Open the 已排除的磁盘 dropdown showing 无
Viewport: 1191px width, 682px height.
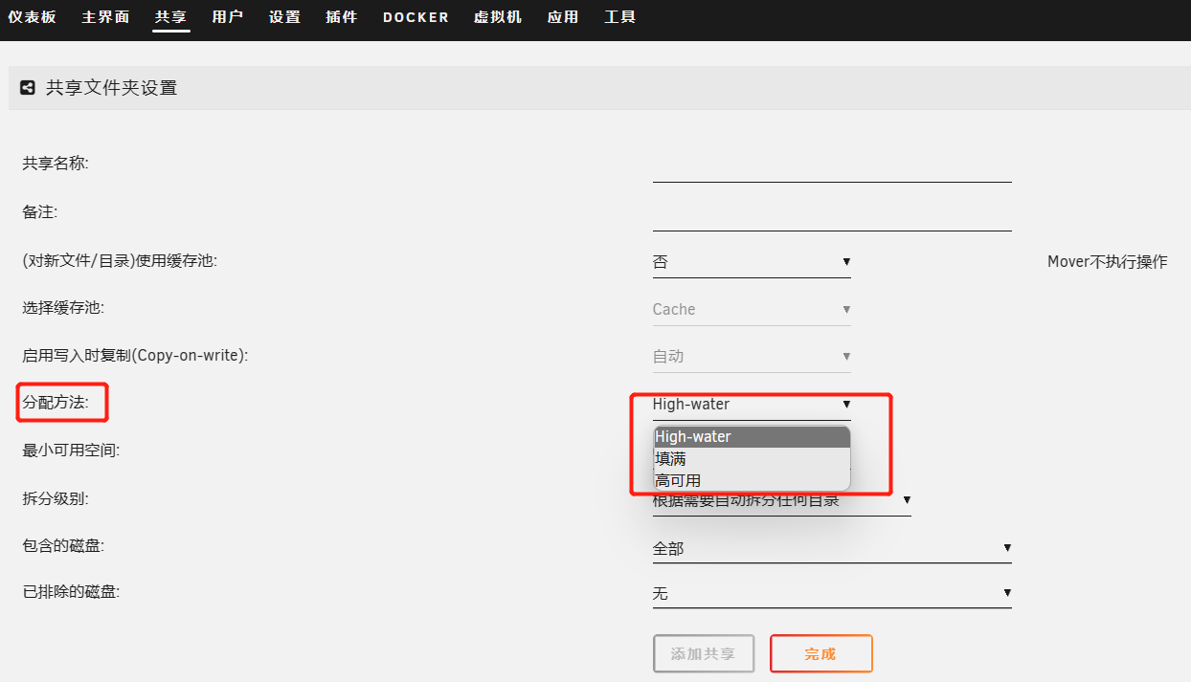click(x=831, y=594)
